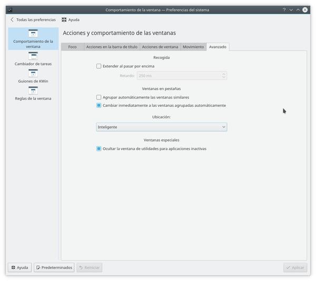Click the Predeterminados button

(x=54, y=267)
